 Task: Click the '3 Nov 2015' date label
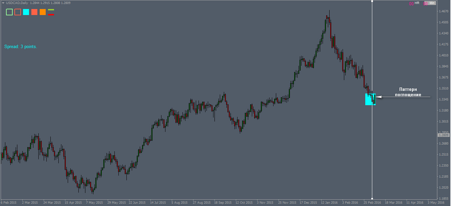pyautogui.click(x=265, y=203)
